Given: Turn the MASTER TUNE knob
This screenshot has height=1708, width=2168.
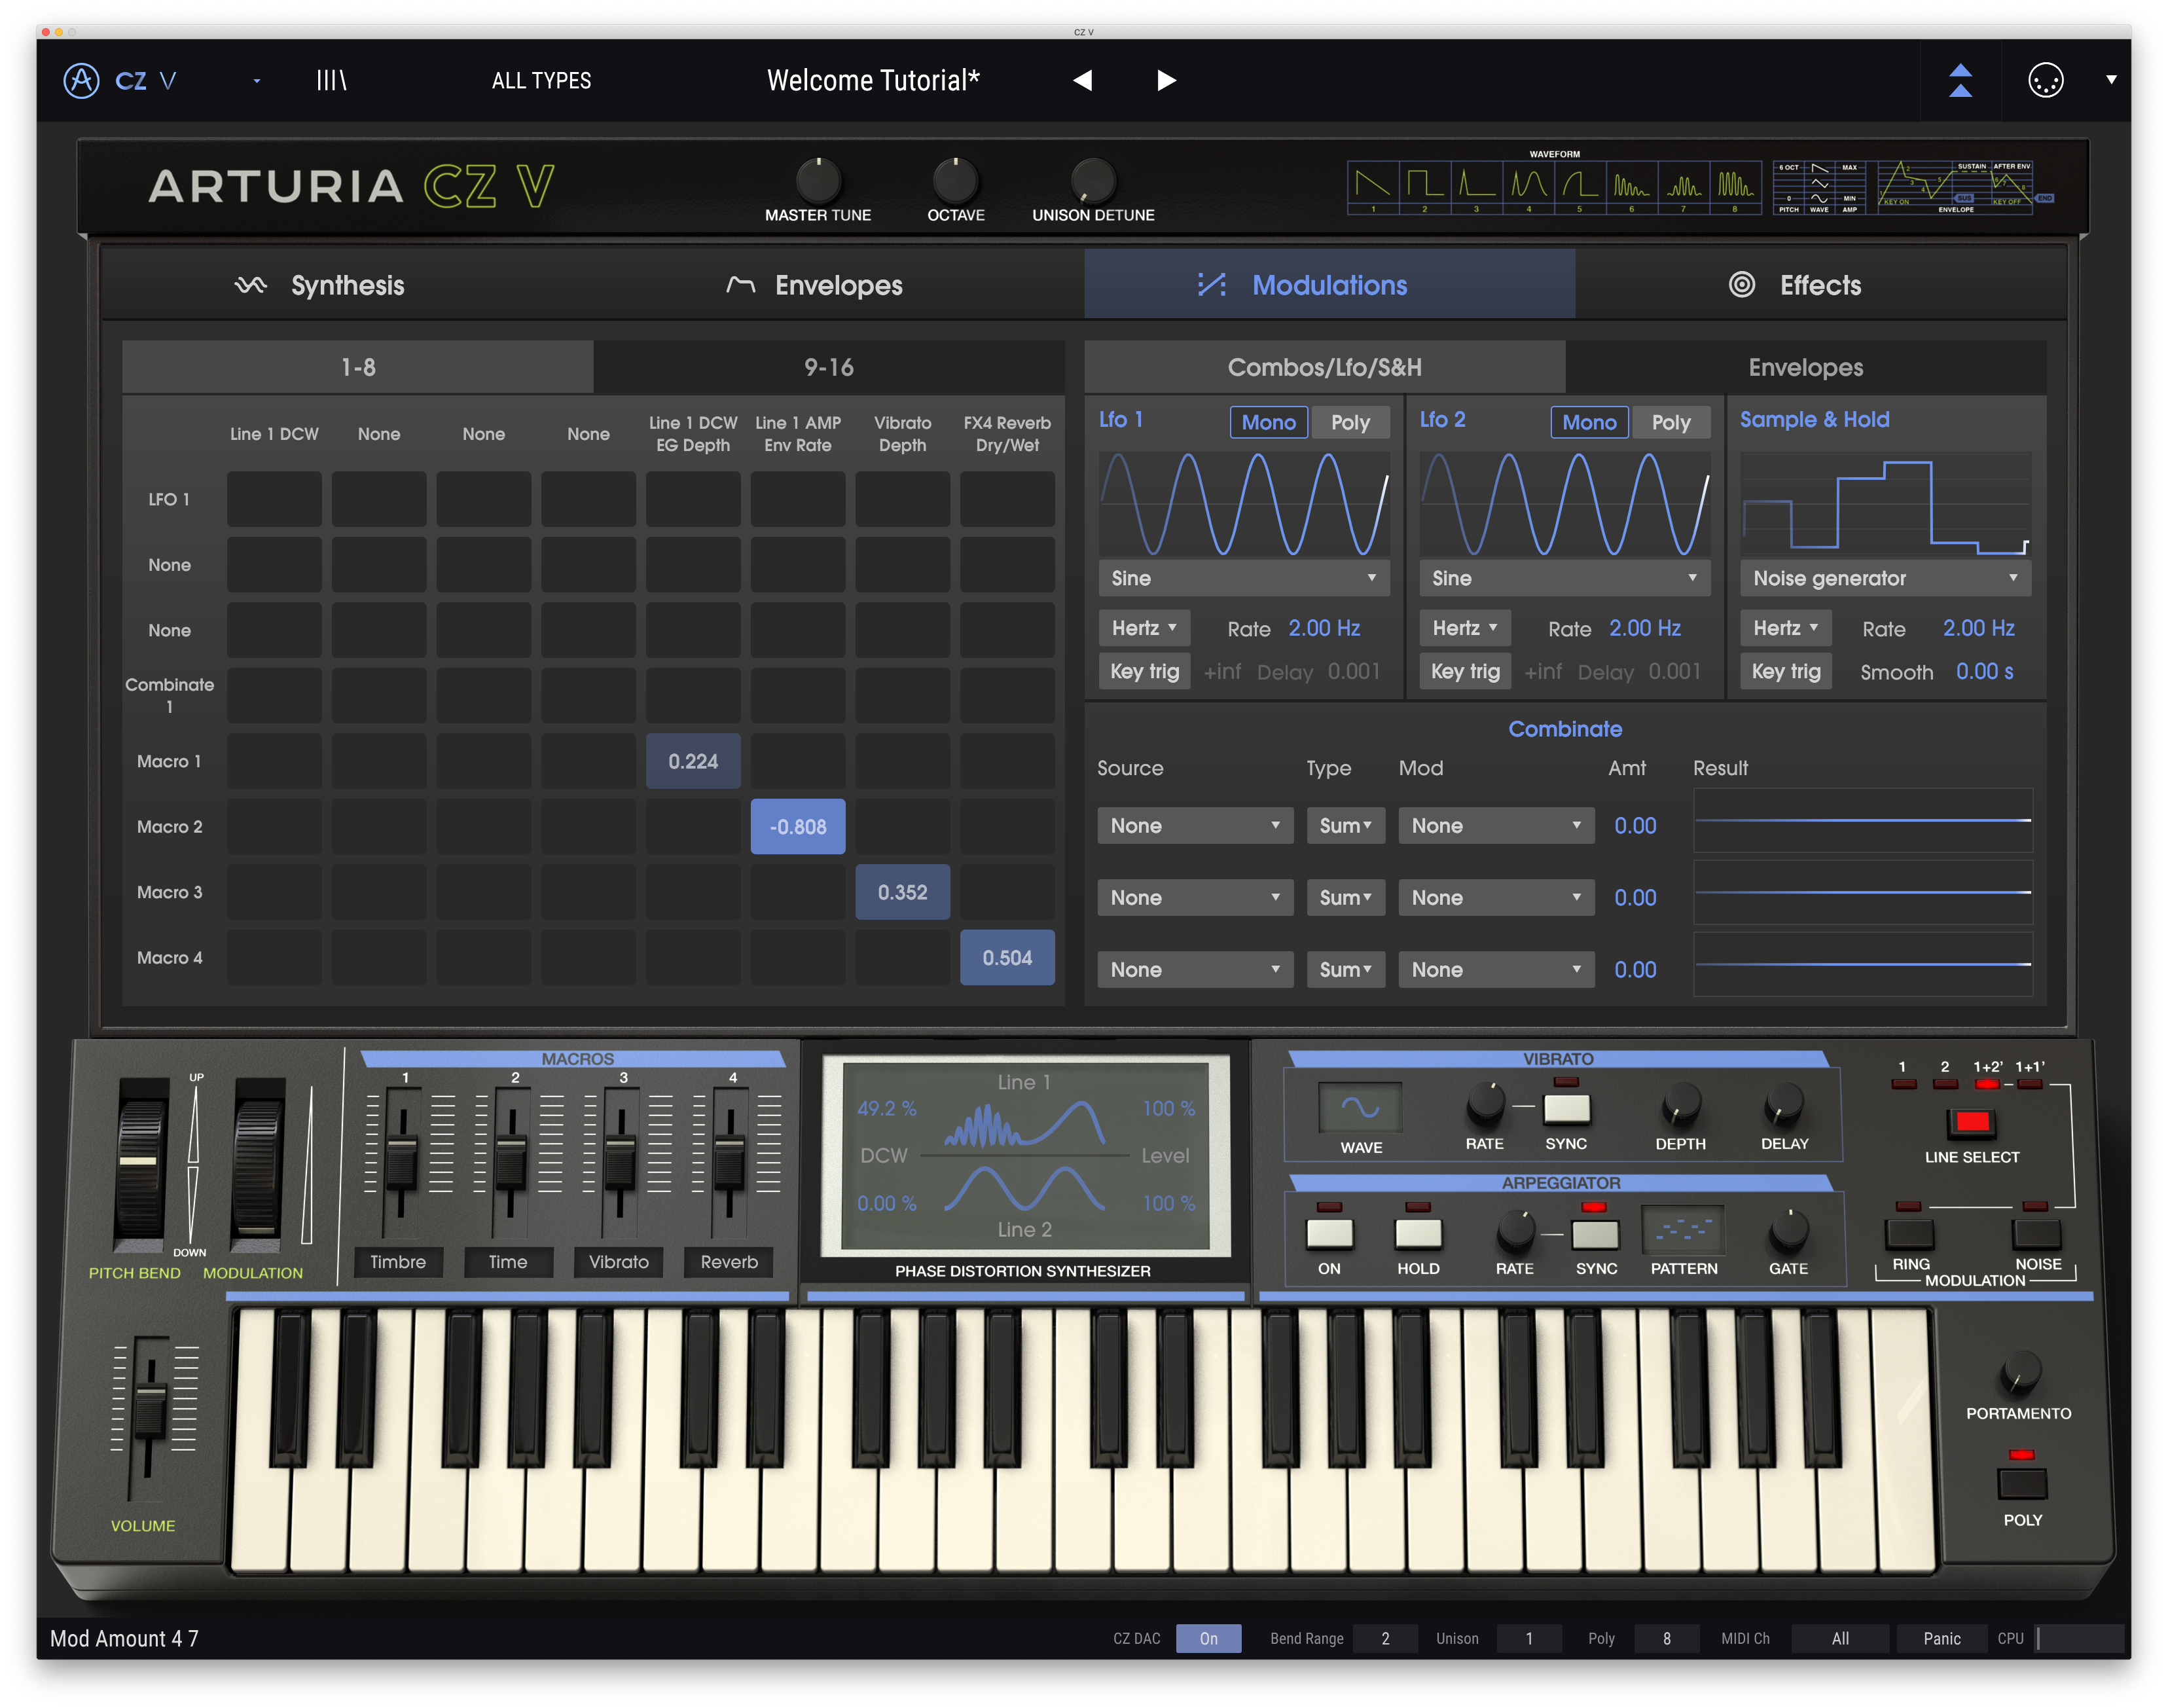Looking at the screenshot, I should (818, 181).
